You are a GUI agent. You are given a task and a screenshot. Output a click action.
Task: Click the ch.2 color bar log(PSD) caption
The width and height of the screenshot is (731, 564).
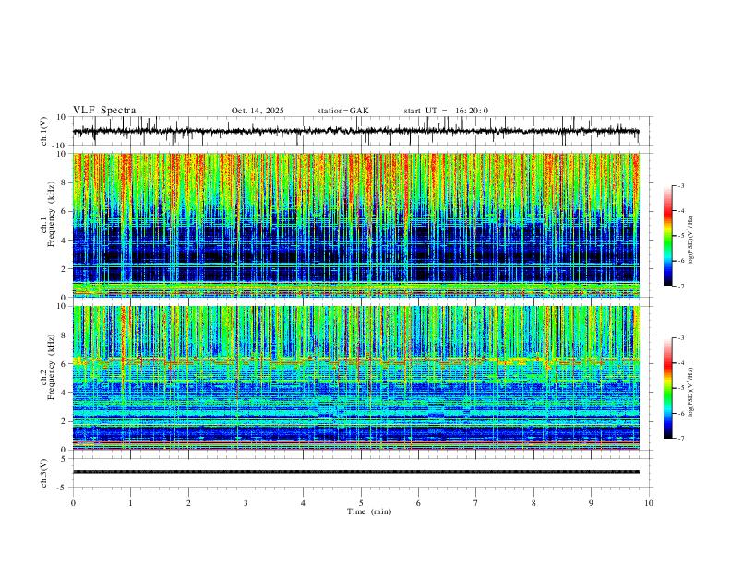[x=691, y=393]
